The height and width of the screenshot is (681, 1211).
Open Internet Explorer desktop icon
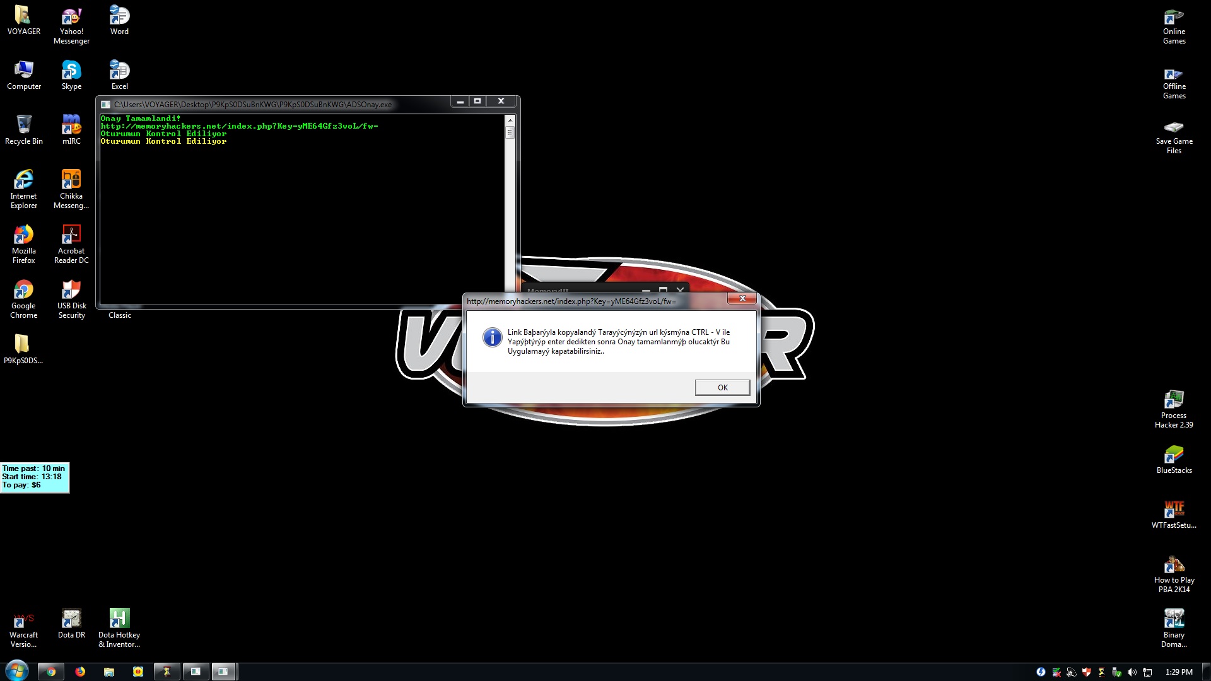23,189
